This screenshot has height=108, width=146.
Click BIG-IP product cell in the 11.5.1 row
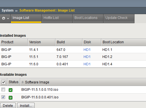tap(6, 57)
